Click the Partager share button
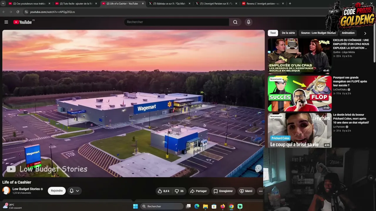Image resolution: width=376 pixels, height=211 pixels. pyautogui.click(x=198, y=191)
